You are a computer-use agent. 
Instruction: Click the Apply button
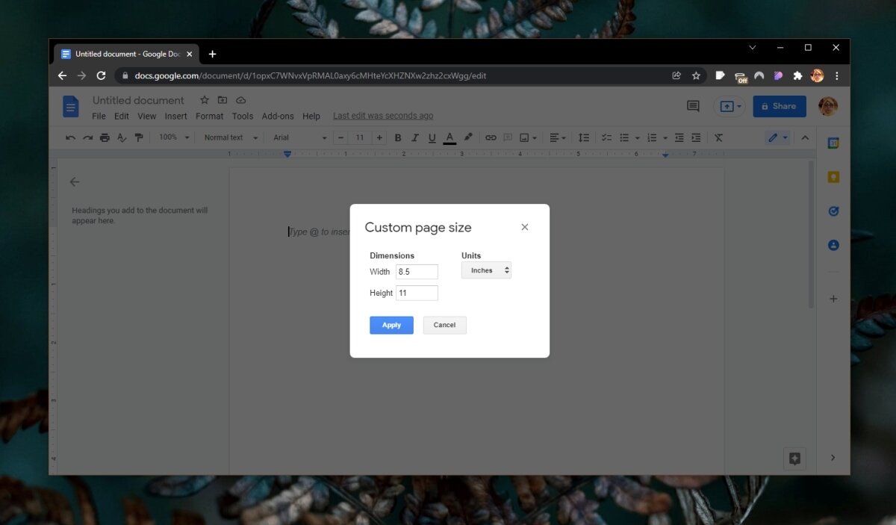[x=391, y=325]
